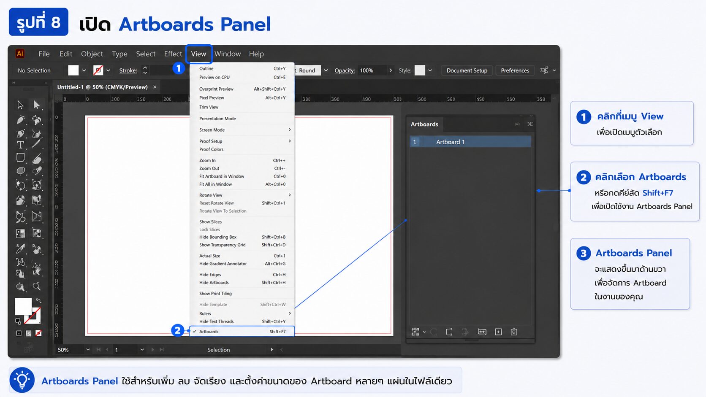Go to last artboard in status bar

point(161,350)
